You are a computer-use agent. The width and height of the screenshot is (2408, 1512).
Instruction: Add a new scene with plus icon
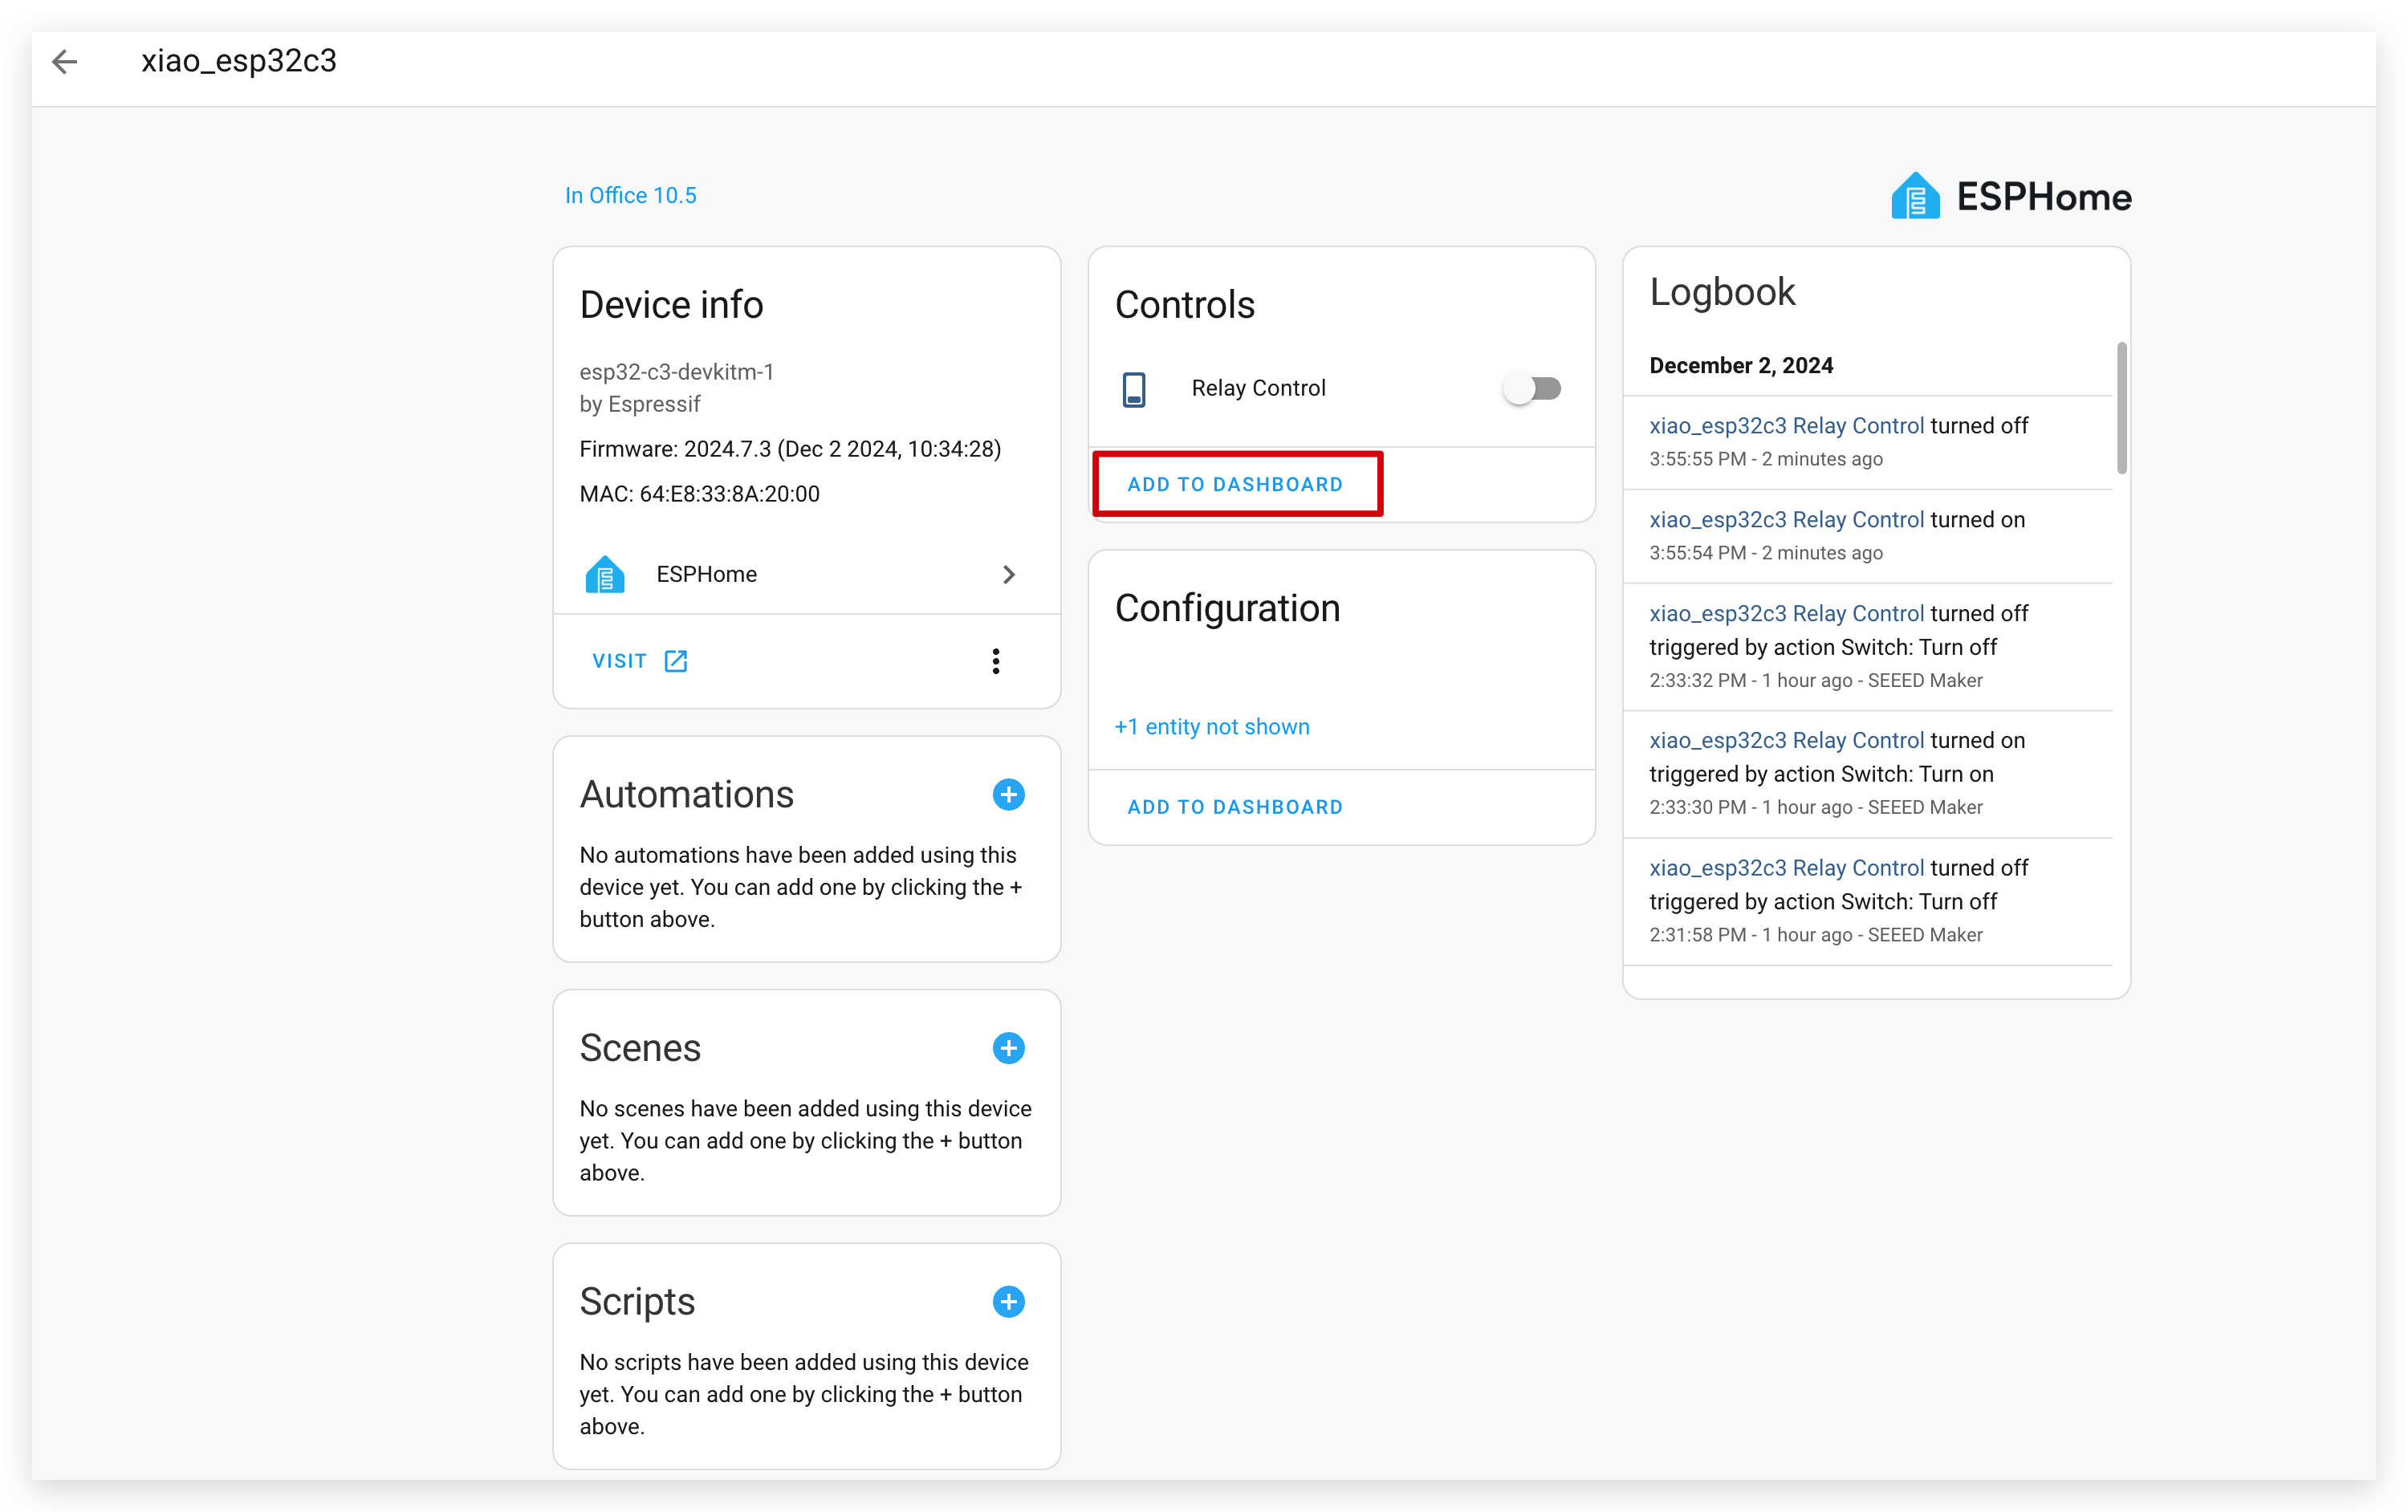(1008, 1048)
